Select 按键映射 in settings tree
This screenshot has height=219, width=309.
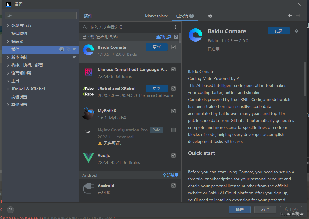tap(19, 34)
